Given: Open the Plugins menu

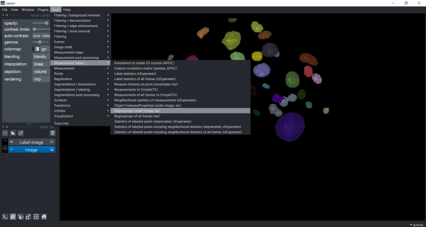Looking at the screenshot, I should click(x=43, y=10).
